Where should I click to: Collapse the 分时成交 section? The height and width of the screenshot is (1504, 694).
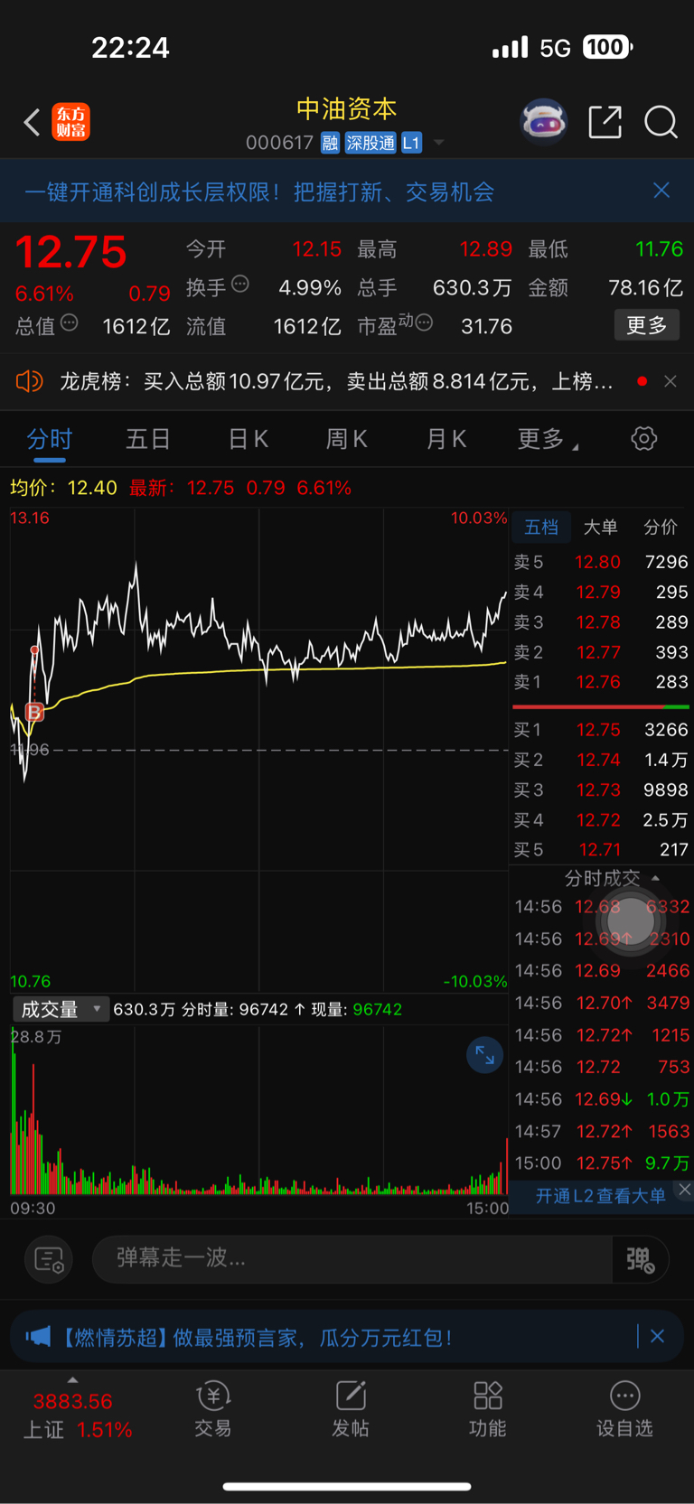click(x=611, y=878)
